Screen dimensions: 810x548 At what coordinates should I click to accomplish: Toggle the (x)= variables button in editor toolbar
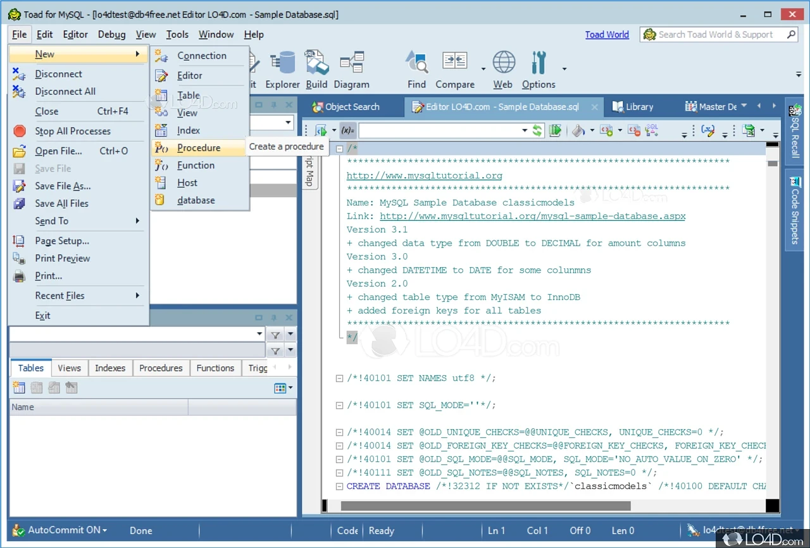point(347,131)
